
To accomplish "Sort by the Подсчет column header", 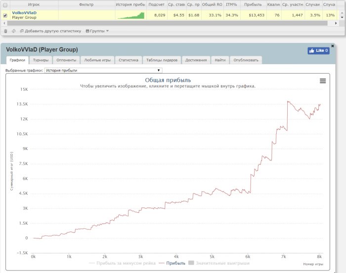I will (x=157, y=4).
